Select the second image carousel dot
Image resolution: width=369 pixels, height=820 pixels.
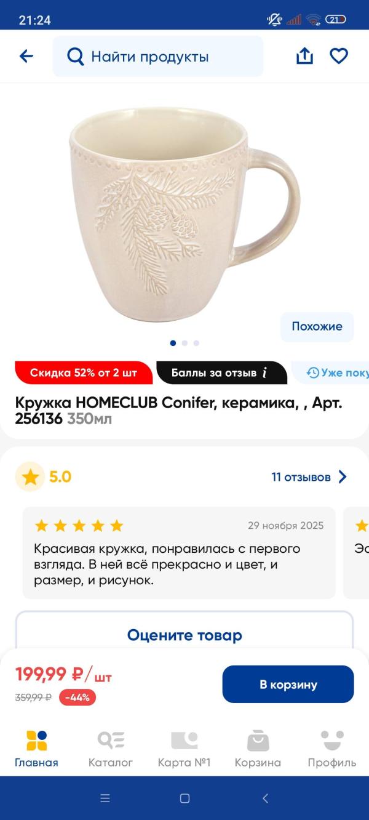[x=184, y=343]
